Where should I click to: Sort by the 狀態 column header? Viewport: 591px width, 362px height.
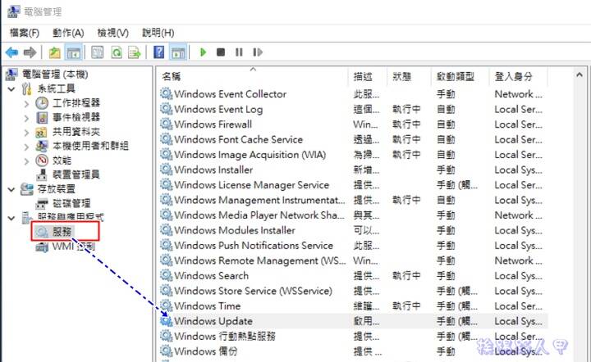[409, 77]
